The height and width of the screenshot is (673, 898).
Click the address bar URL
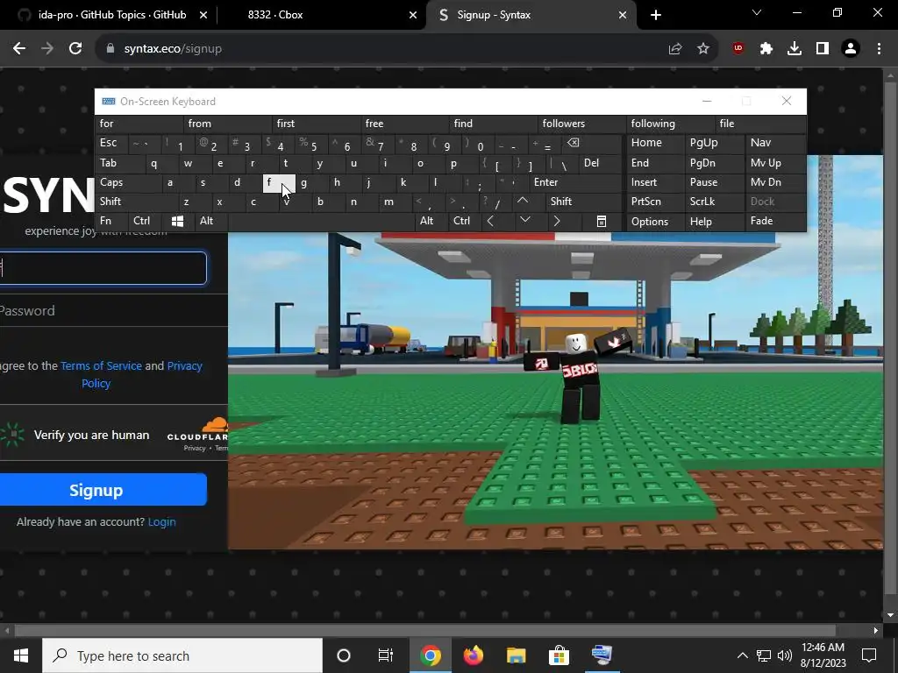coord(173,49)
